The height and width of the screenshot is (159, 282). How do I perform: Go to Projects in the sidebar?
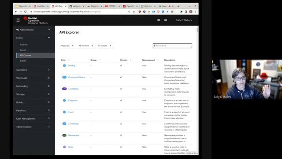click(23, 45)
